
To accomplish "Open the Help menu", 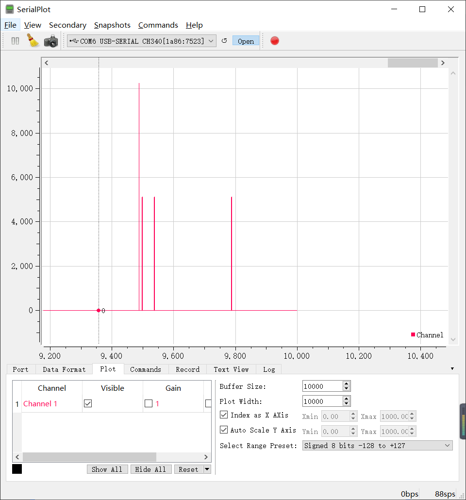I will pos(194,25).
